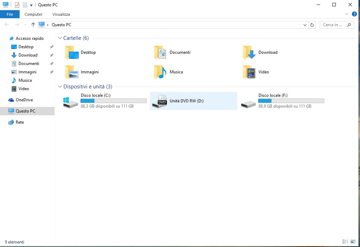Open the Download folder in Cartelle

[x=260, y=52]
